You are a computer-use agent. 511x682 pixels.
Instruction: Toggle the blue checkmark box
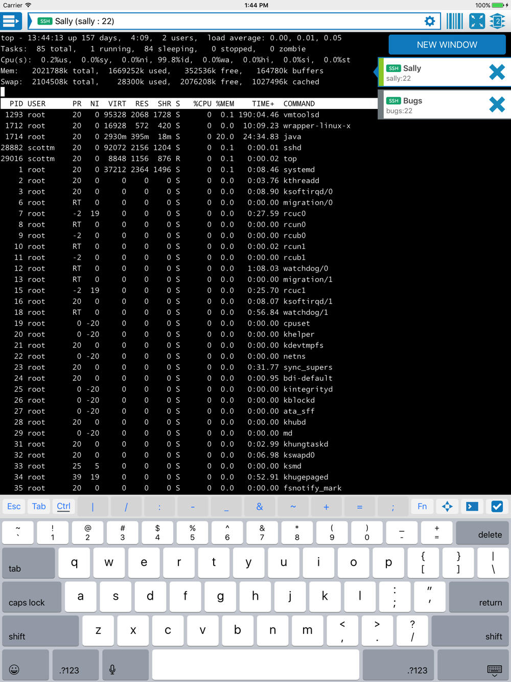tap(497, 507)
